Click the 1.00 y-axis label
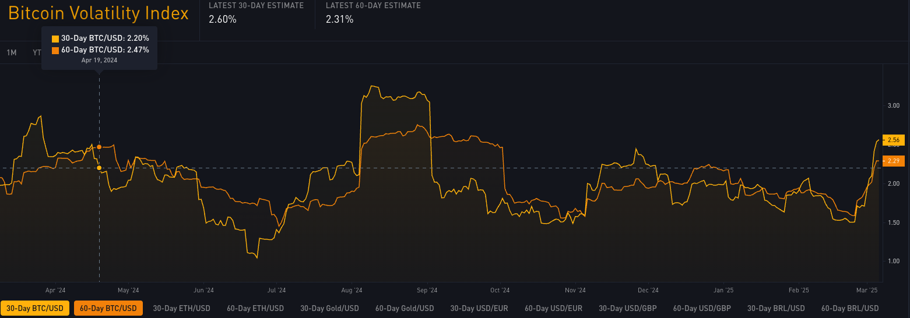Image resolution: width=910 pixels, height=318 pixels. point(894,261)
